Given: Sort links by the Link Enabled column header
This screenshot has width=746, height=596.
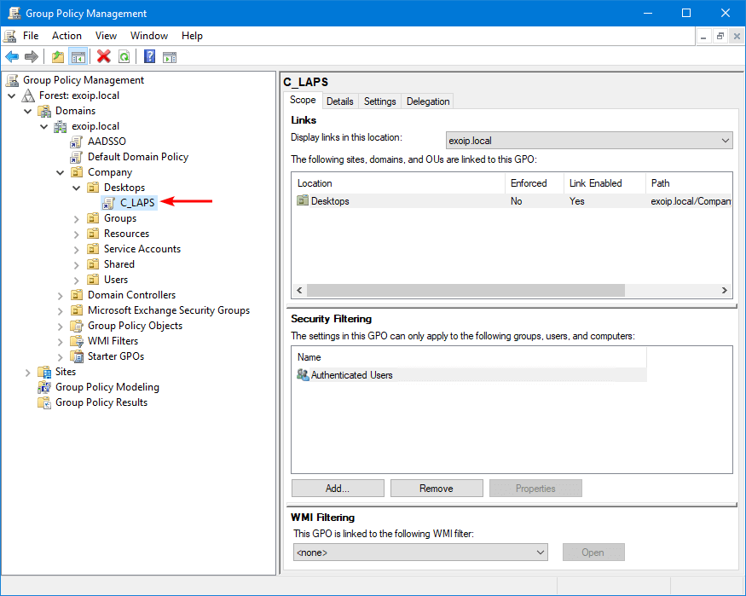Looking at the screenshot, I should tap(604, 183).
